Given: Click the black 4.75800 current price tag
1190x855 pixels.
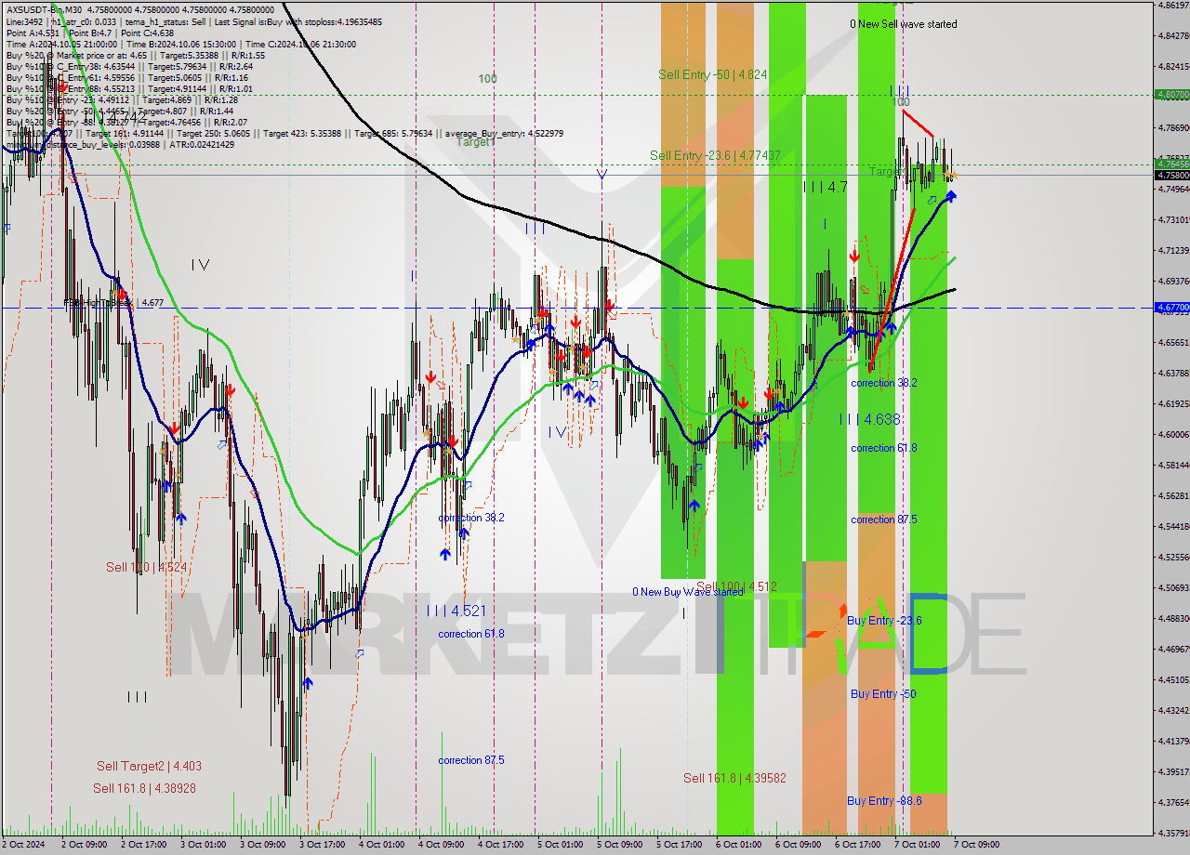Looking at the screenshot, I should click(1170, 175).
